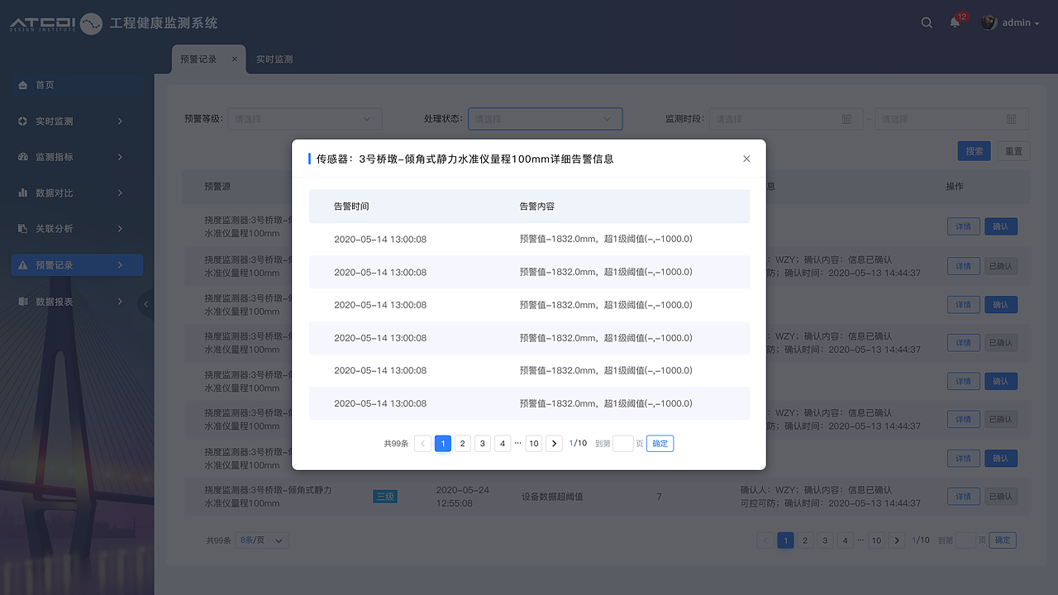Collapse the sidebar with handle arrow
This screenshot has height=595, width=1058.
146,304
